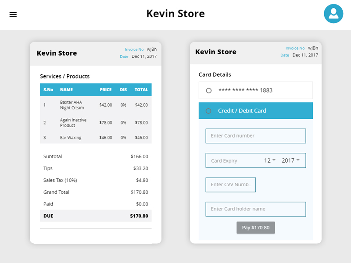Open the user profile avatar
Viewport: 351px width, 263px height.
point(333,14)
